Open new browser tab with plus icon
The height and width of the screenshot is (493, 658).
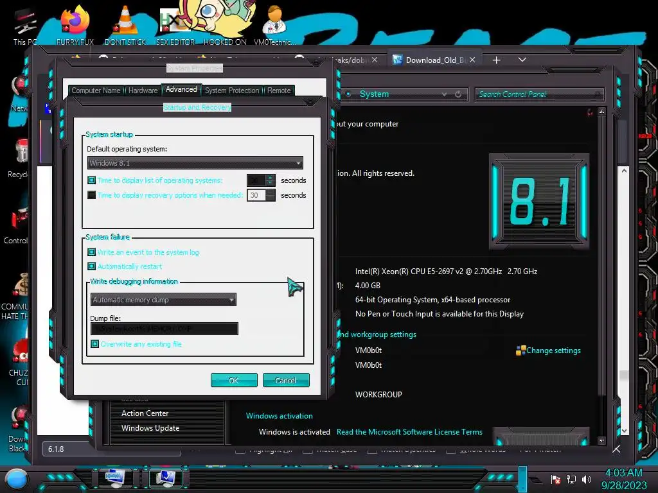497,60
